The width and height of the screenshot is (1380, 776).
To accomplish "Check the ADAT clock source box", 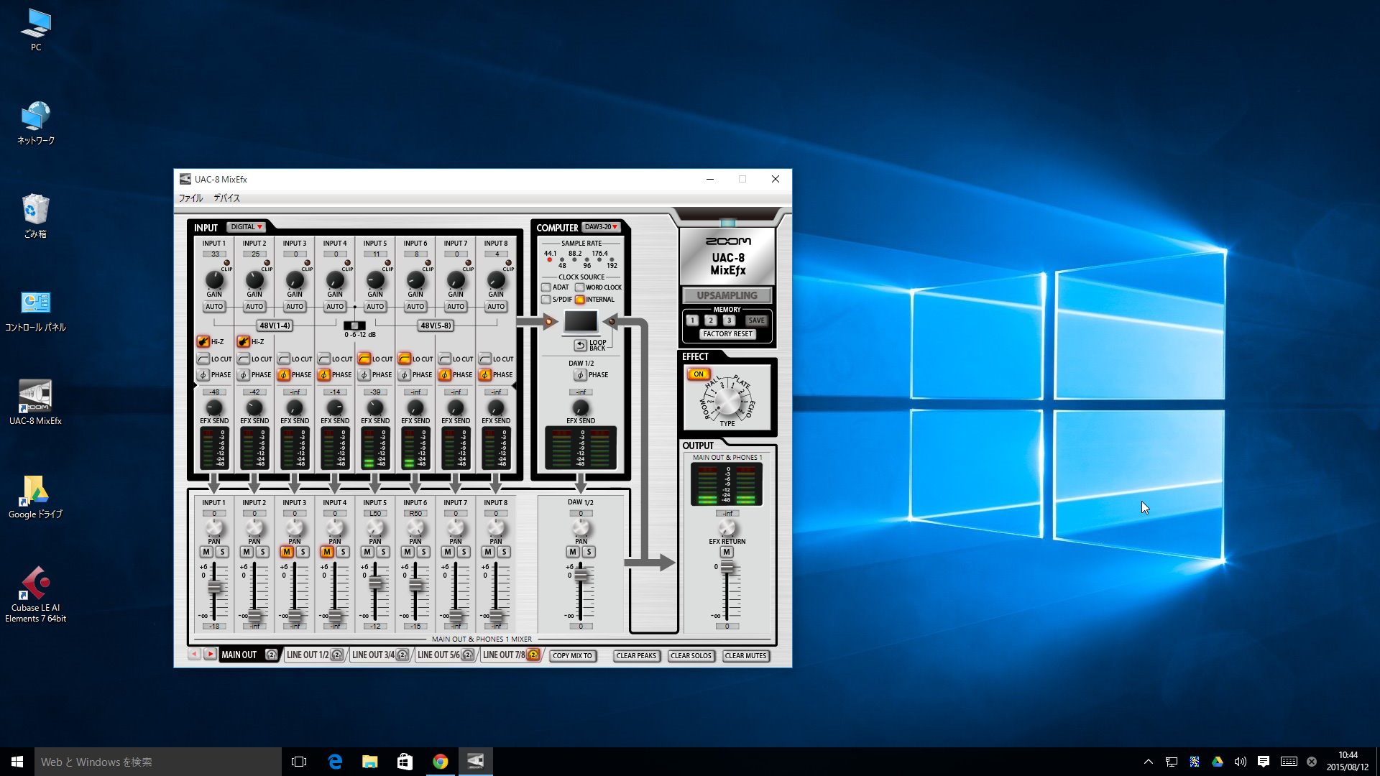I will 546,287.
